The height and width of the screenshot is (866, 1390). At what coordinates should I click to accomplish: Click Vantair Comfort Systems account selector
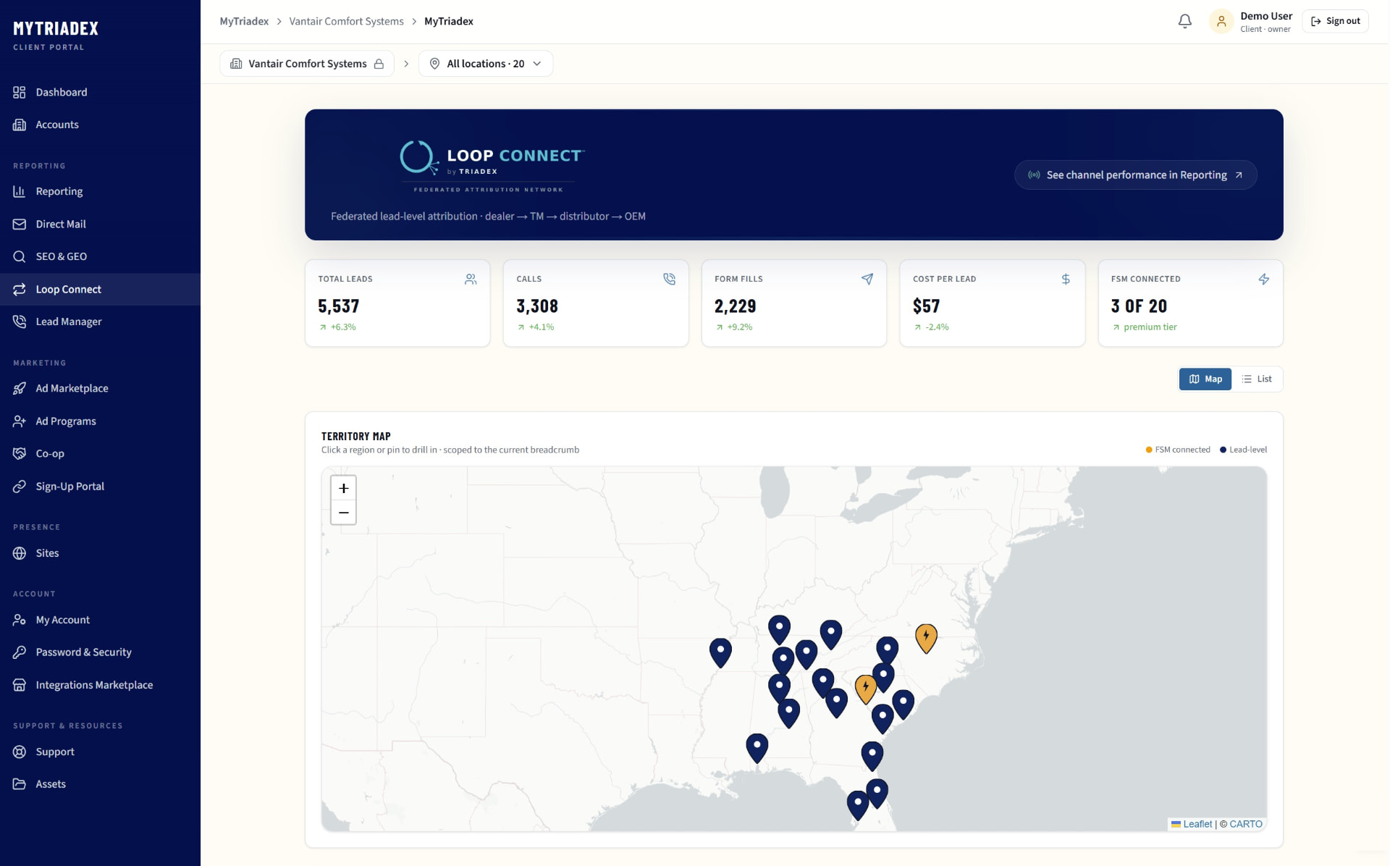click(307, 64)
